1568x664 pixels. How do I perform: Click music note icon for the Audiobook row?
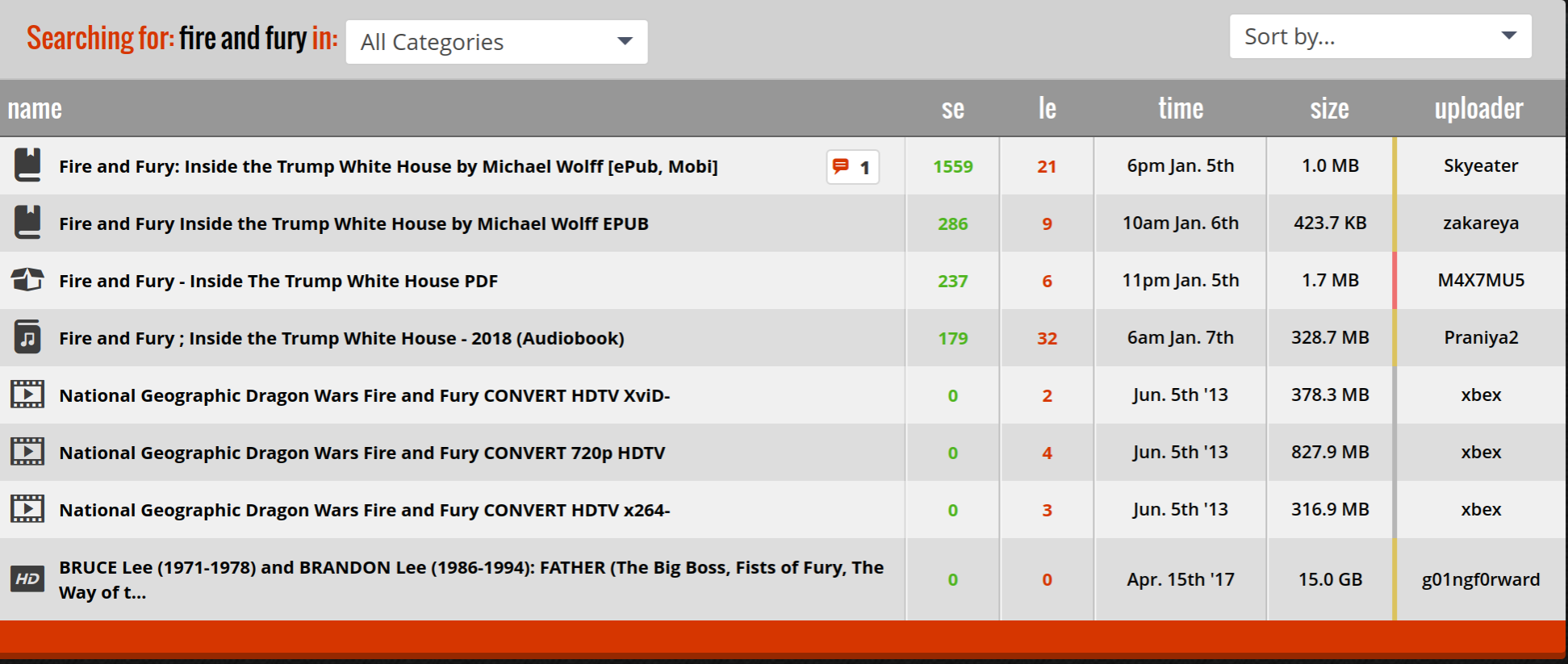pos(27,337)
